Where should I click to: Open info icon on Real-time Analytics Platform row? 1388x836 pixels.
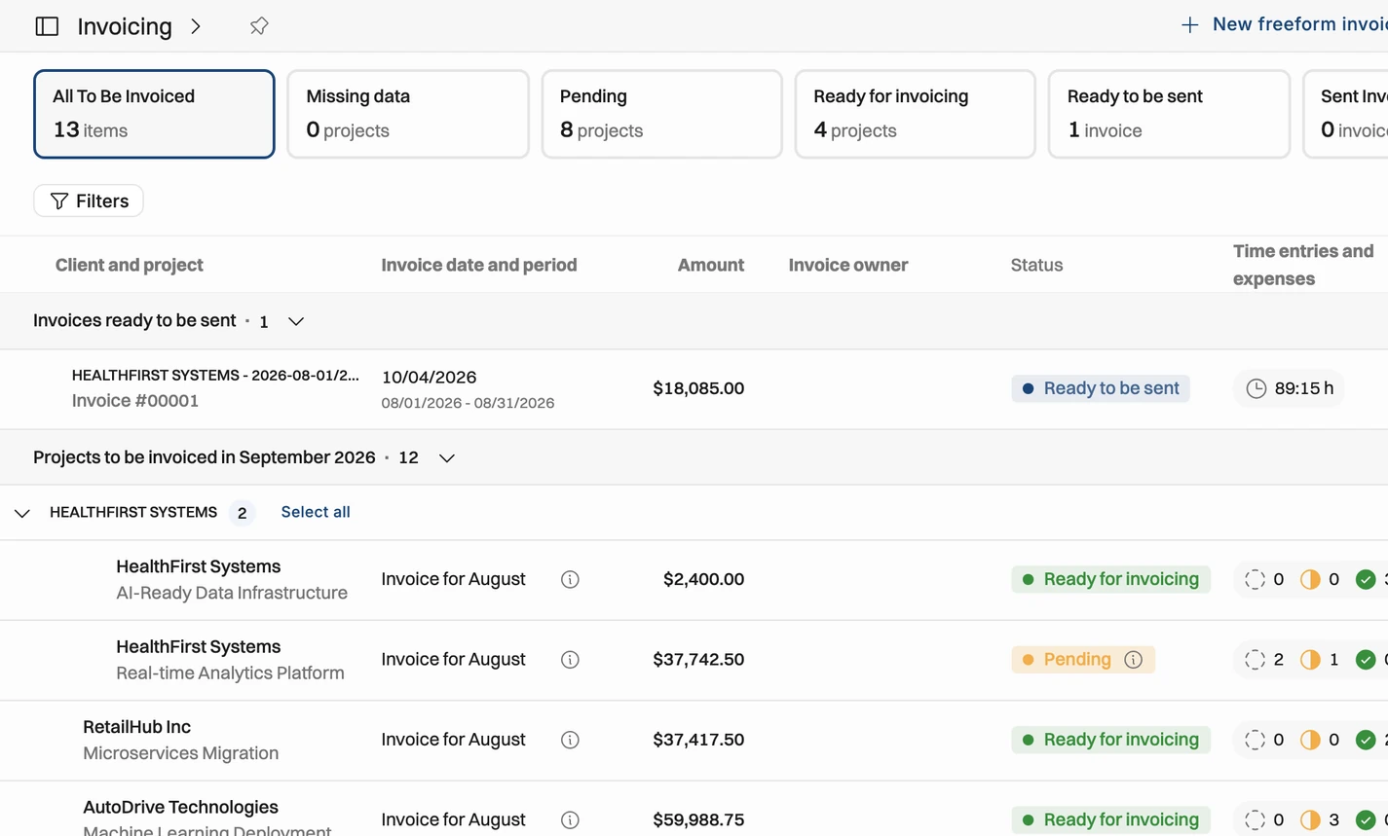click(x=571, y=660)
